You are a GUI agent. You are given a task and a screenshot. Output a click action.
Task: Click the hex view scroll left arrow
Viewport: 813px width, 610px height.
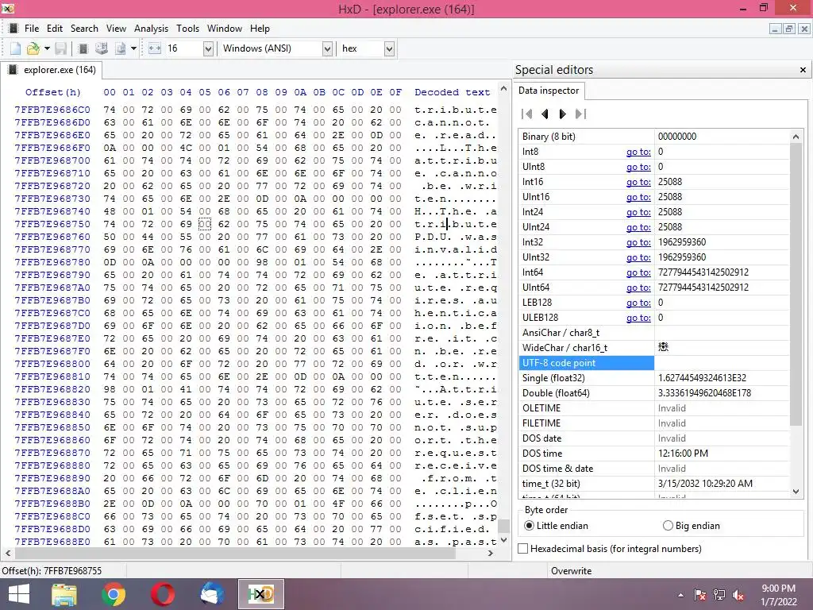[7, 553]
